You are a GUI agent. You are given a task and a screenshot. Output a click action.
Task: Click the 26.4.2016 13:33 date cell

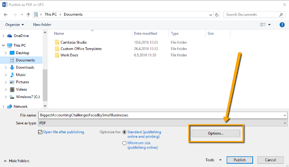[x=146, y=49]
